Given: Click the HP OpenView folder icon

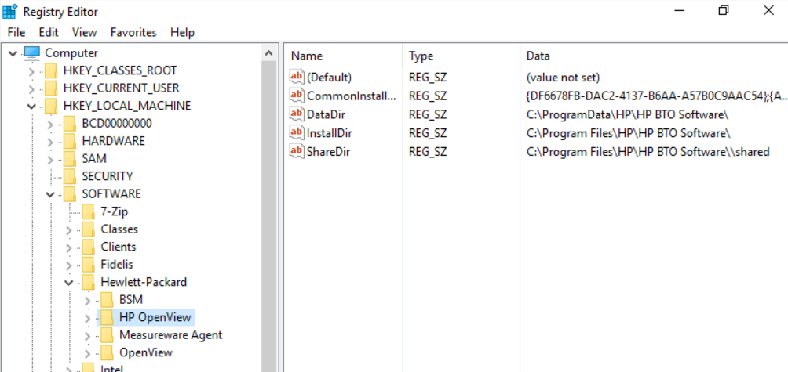Looking at the screenshot, I should pyautogui.click(x=107, y=317).
